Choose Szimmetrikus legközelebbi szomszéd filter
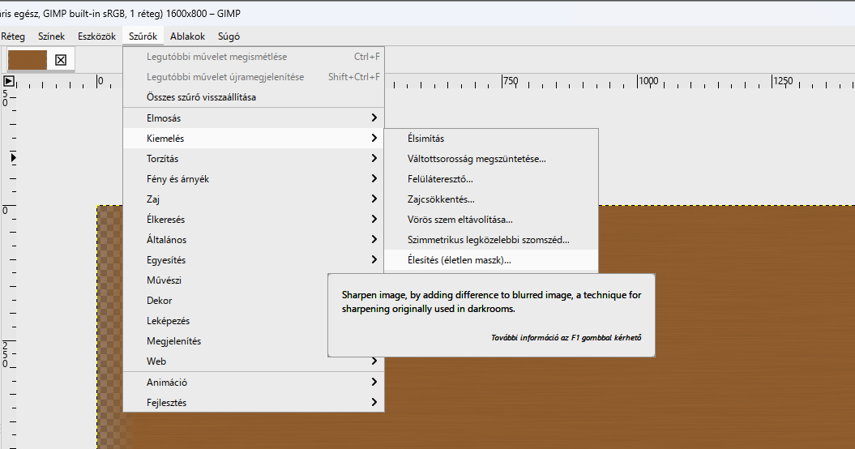The width and height of the screenshot is (855, 449). [491, 240]
